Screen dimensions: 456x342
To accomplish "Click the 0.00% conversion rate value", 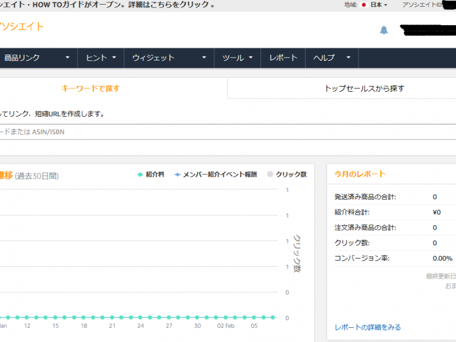I will tap(442, 258).
